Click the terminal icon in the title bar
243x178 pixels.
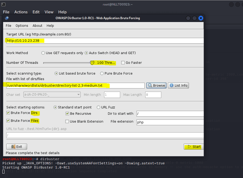pos(3,4)
